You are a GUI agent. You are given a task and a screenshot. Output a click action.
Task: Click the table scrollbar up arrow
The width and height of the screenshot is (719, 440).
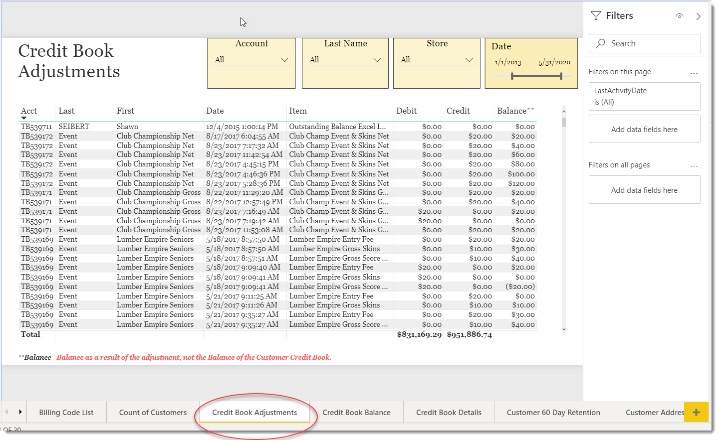[x=564, y=113]
